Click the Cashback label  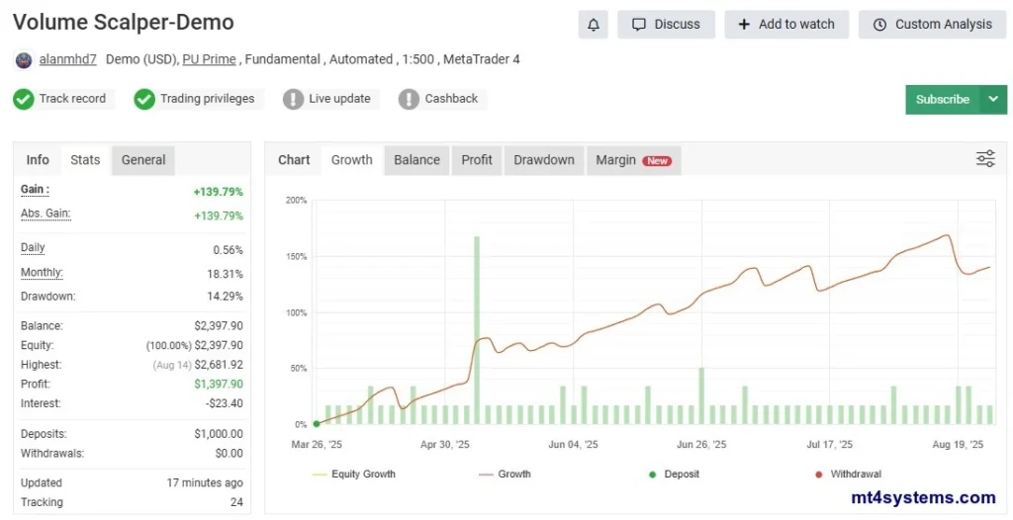[451, 99]
